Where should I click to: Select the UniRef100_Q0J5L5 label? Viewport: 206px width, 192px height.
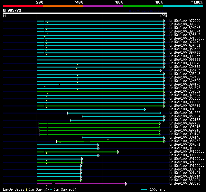click(185, 99)
